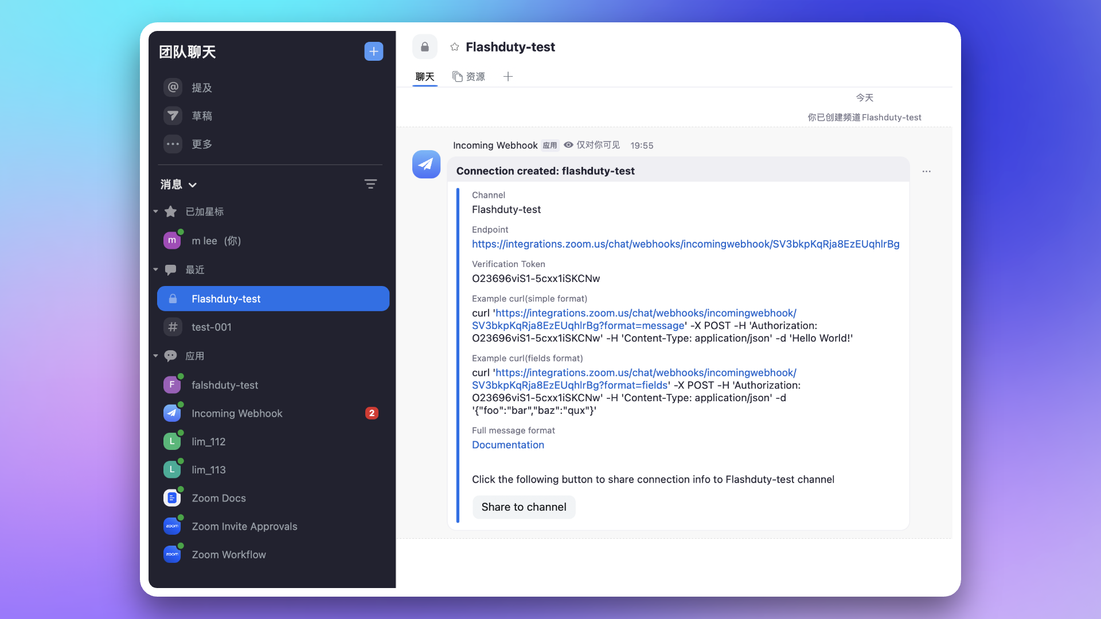Click the 应用 tag beside sender name
Viewport: 1101px width, 619px height.
point(550,146)
